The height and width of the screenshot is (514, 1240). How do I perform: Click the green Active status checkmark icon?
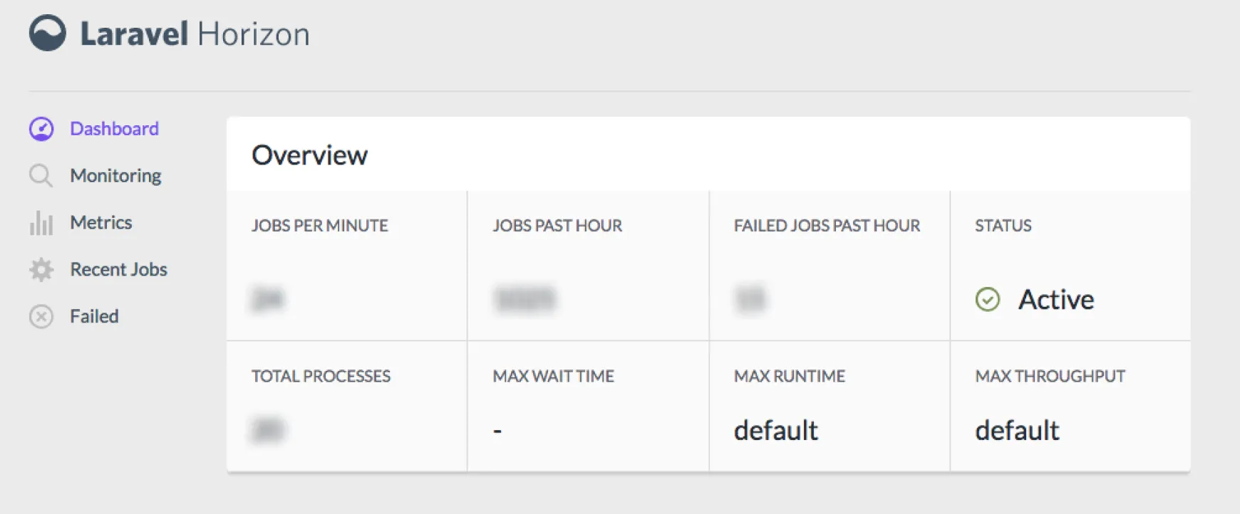pyautogui.click(x=987, y=300)
